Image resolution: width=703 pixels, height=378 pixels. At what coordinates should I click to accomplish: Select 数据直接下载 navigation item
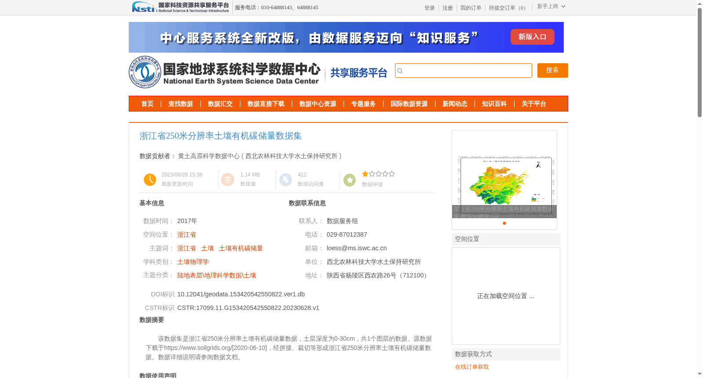266,104
